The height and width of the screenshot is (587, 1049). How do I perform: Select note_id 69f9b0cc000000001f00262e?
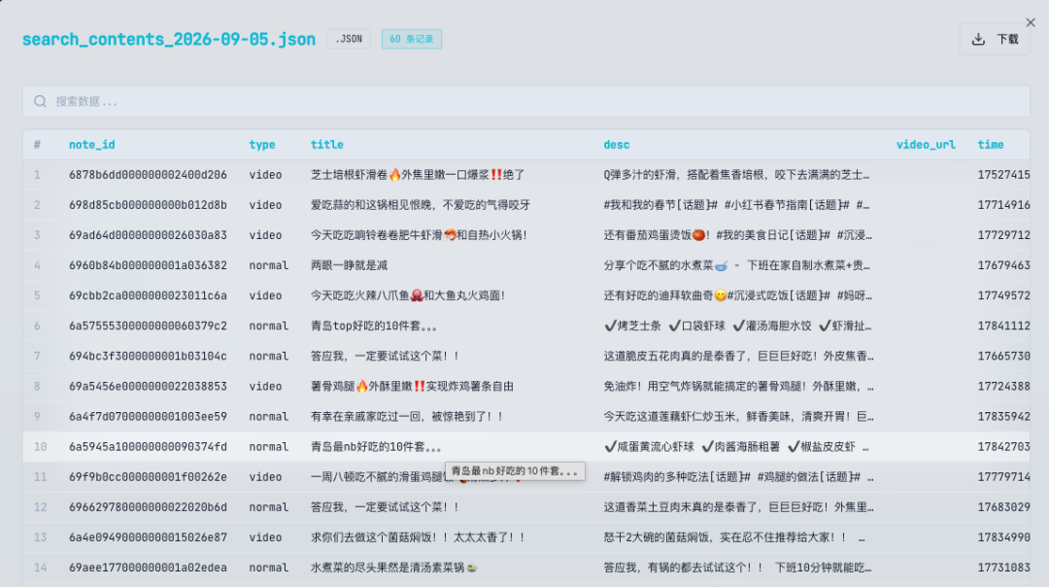[148, 476]
